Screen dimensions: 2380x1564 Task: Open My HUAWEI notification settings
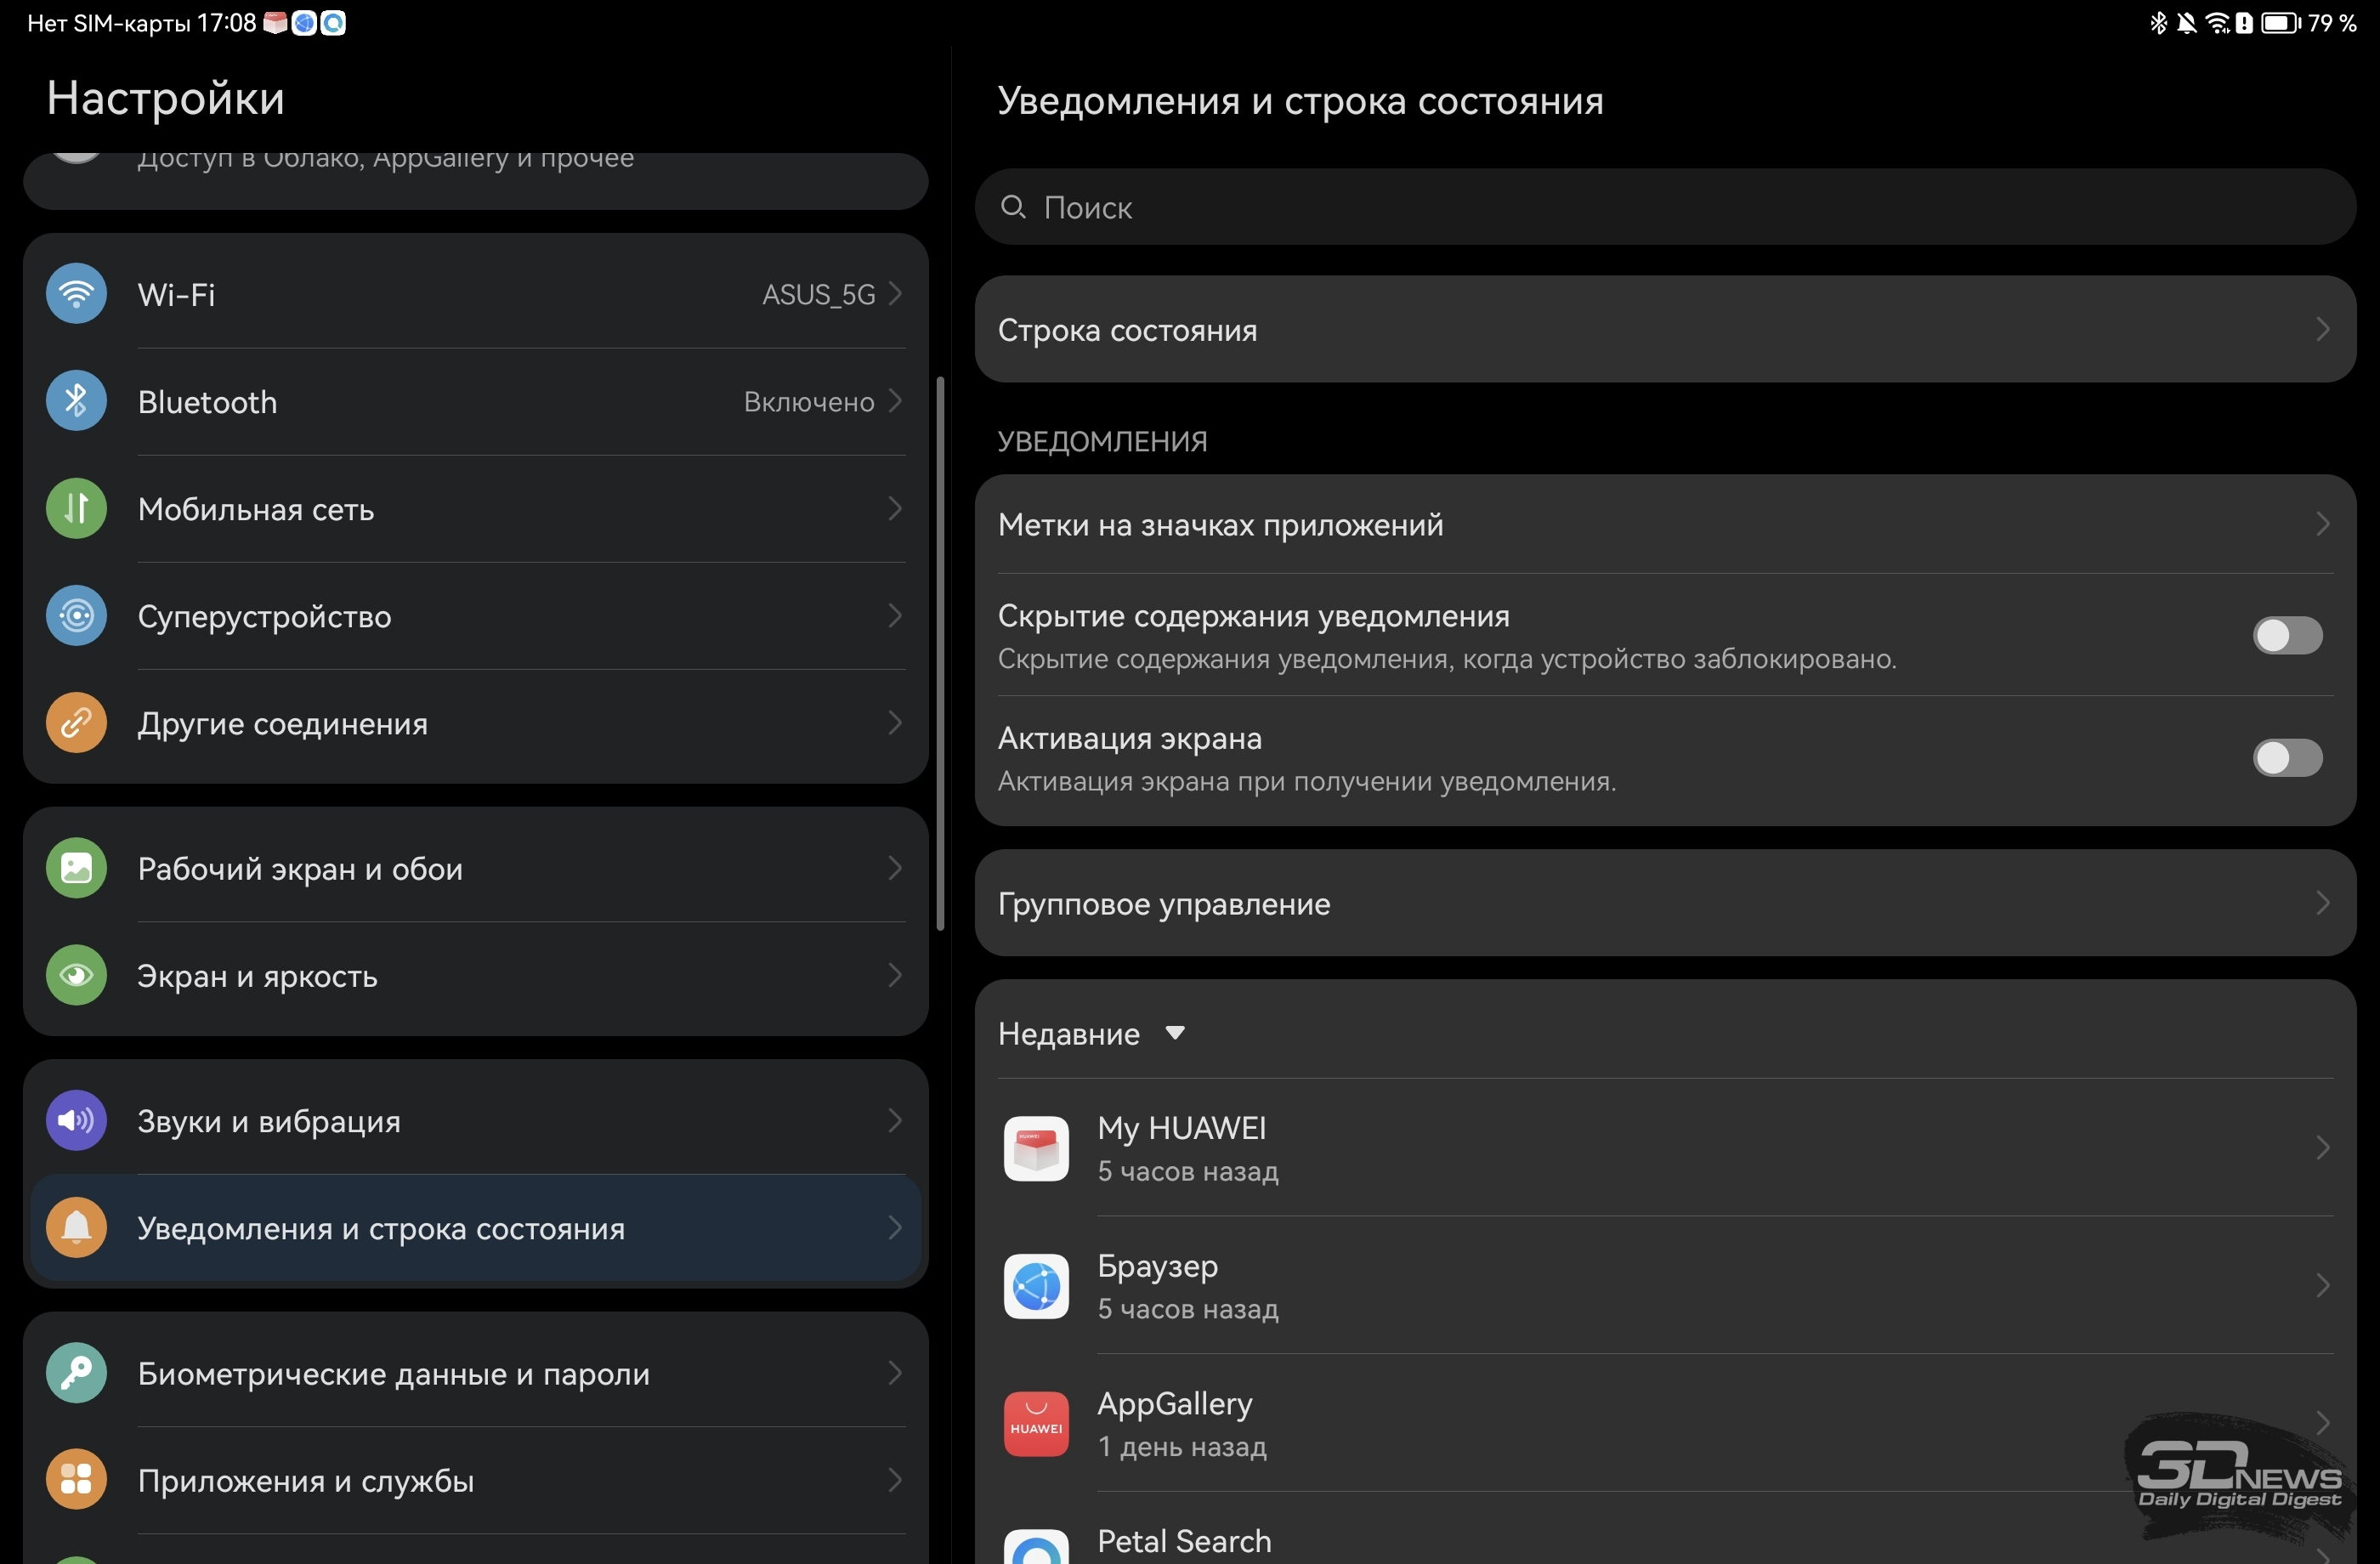[1665, 1148]
